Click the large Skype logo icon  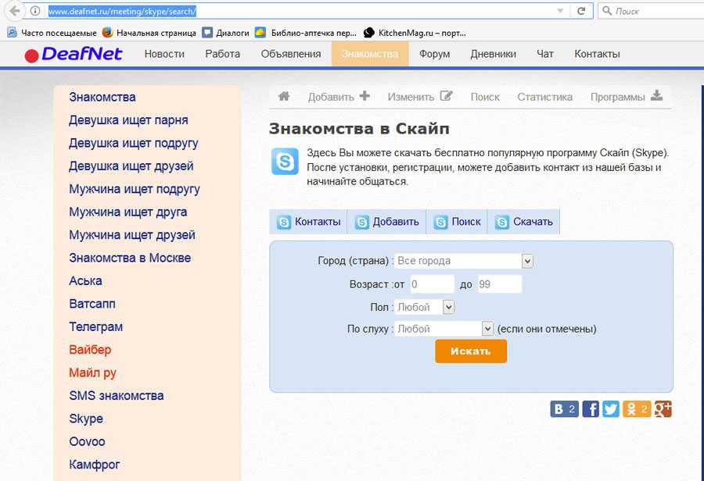point(285,161)
